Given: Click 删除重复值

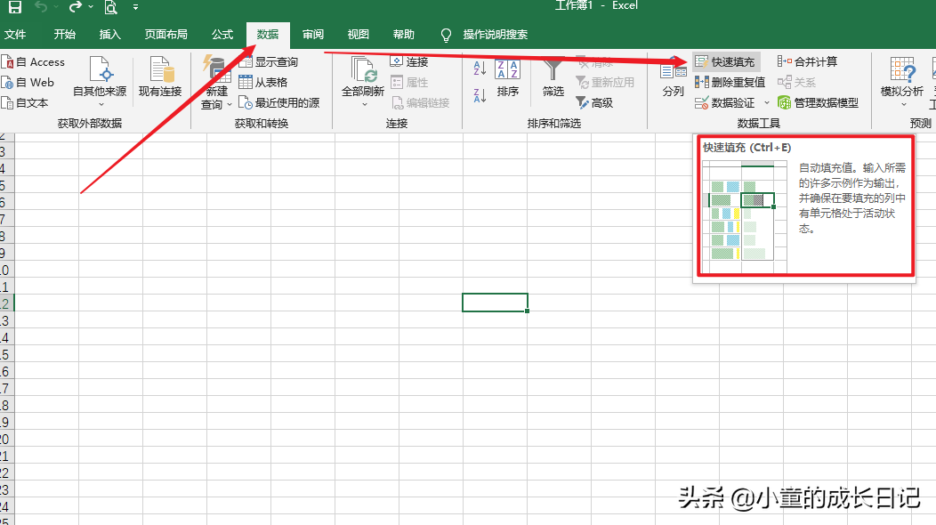Looking at the screenshot, I should pos(730,83).
